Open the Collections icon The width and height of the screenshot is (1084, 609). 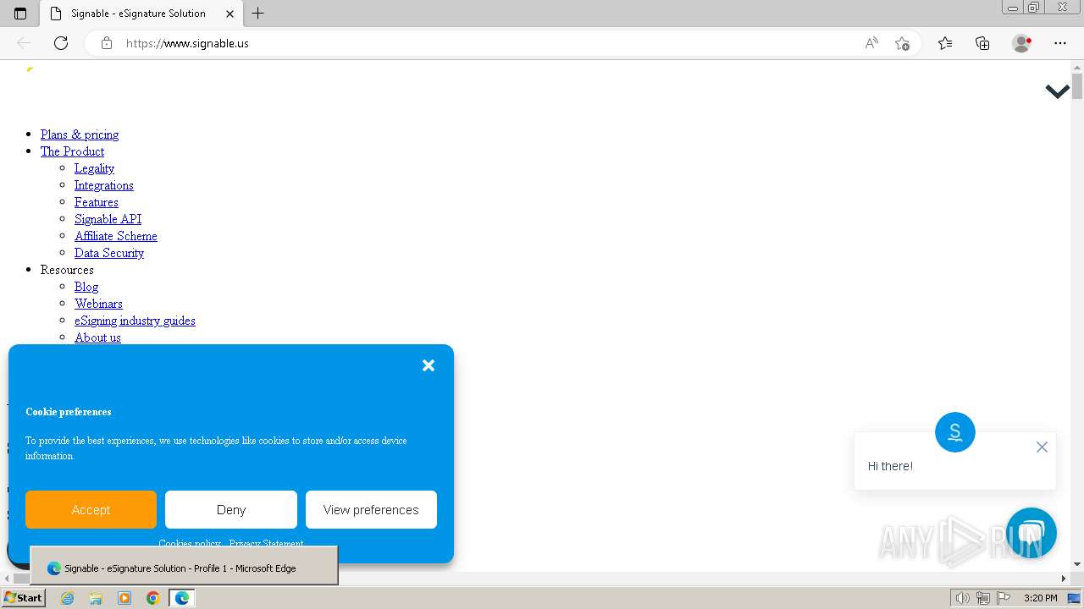[x=982, y=43]
